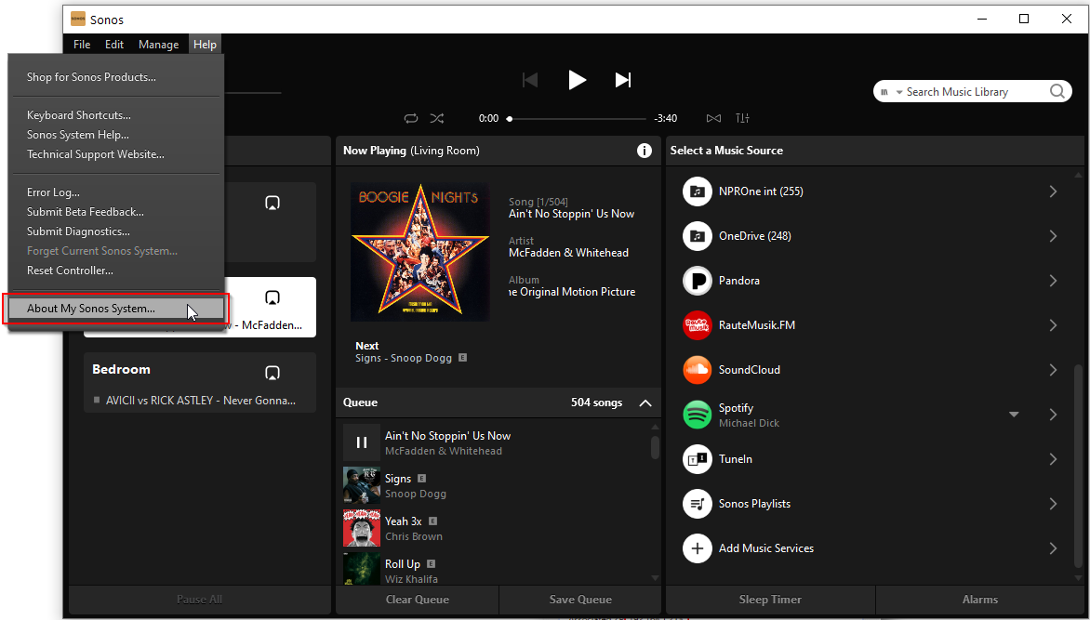Select the Signs track thumbnail in queue
1090x620 pixels.
pos(362,485)
